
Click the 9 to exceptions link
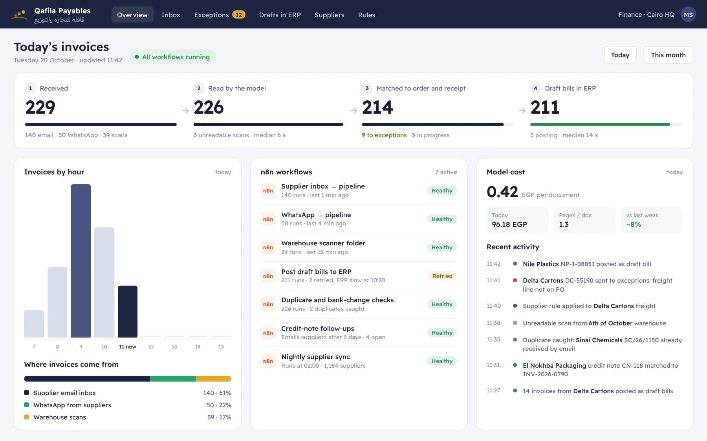point(384,135)
